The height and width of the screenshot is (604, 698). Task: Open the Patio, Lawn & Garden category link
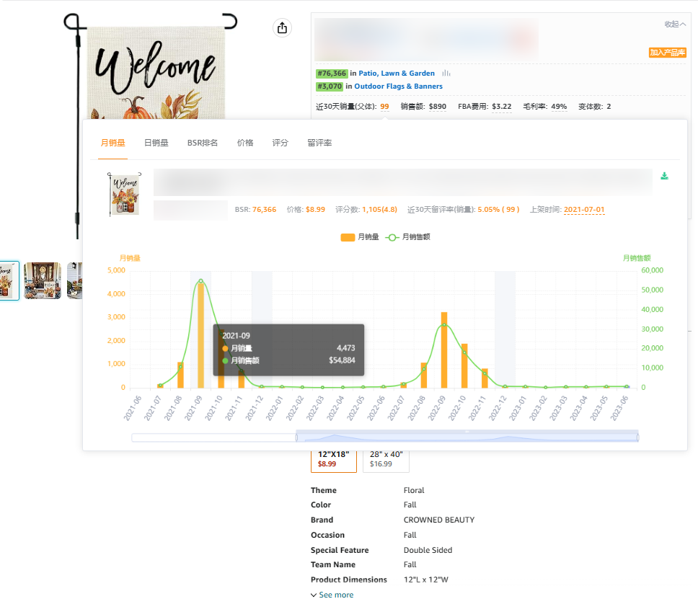point(397,74)
